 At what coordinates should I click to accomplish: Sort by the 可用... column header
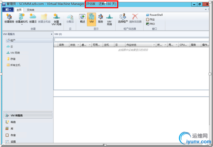(x=97, y=45)
